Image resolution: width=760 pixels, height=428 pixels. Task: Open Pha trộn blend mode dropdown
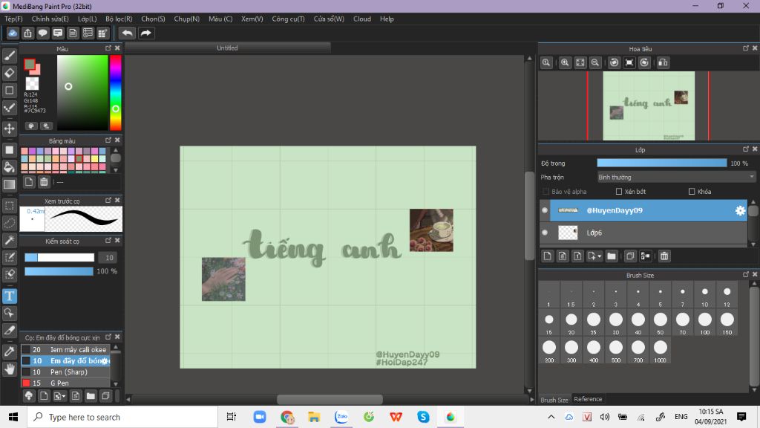[x=675, y=177]
